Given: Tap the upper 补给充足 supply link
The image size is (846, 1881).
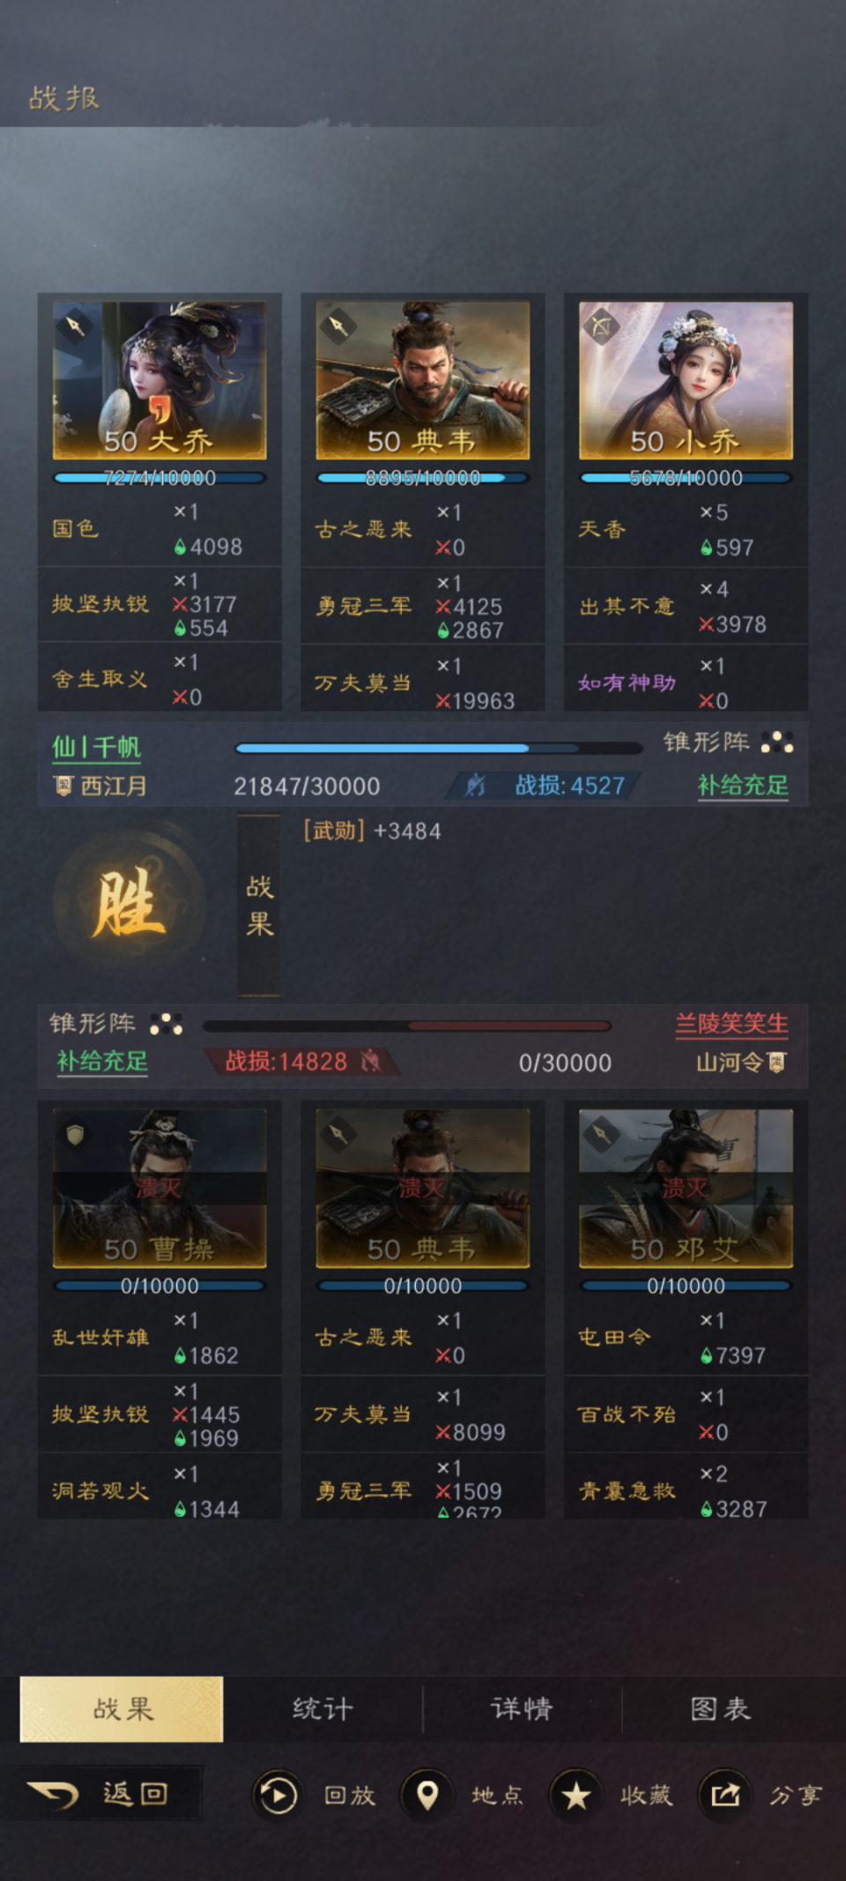Looking at the screenshot, I should pos(743,785).
